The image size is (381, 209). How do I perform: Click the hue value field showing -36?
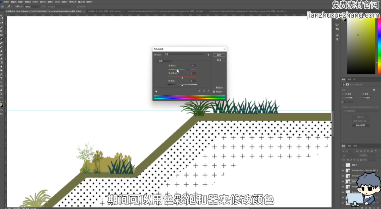coord(193,66)
